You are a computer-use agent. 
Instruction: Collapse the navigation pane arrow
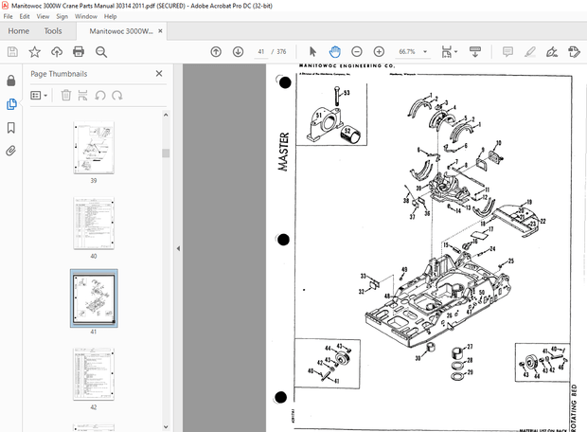(178, 248)
